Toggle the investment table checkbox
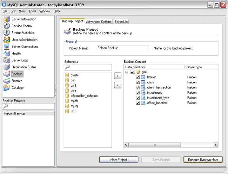228x174 pixels. click(x=138, y=93)
